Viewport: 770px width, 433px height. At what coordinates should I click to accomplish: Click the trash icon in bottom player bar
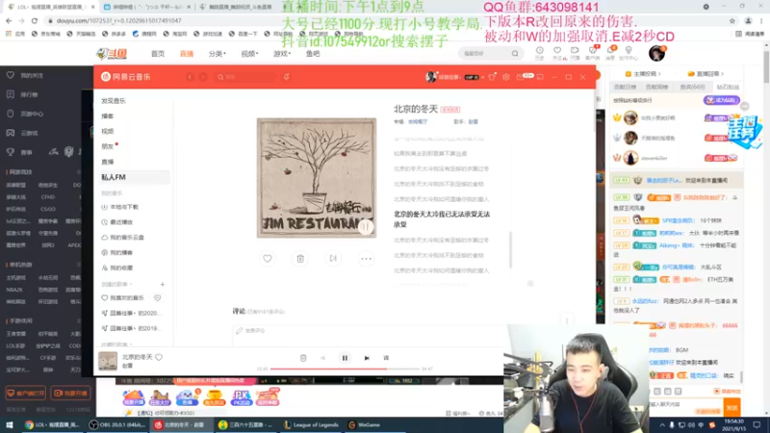[x=303, y=358]
